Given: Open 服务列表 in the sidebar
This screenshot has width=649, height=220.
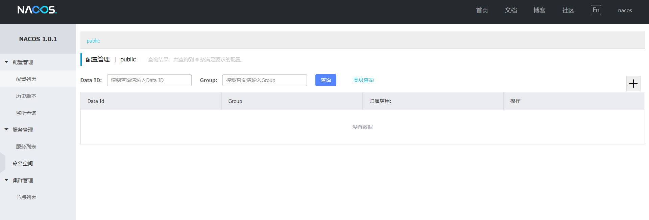Looking at the screenshot, I should [26, 146].
